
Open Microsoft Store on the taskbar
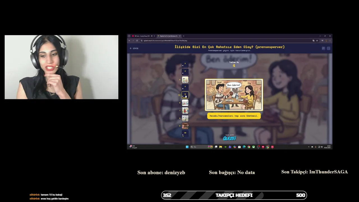(239, 147)
